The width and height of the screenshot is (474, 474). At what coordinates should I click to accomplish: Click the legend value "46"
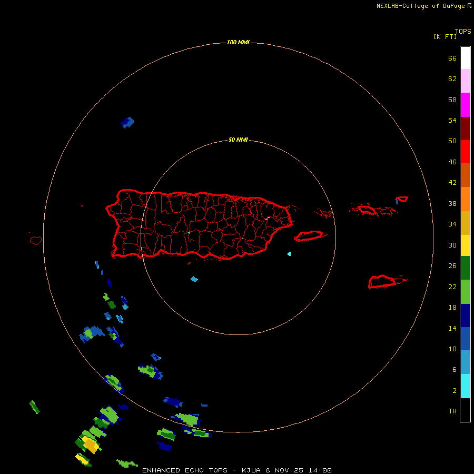coord(452,162)
